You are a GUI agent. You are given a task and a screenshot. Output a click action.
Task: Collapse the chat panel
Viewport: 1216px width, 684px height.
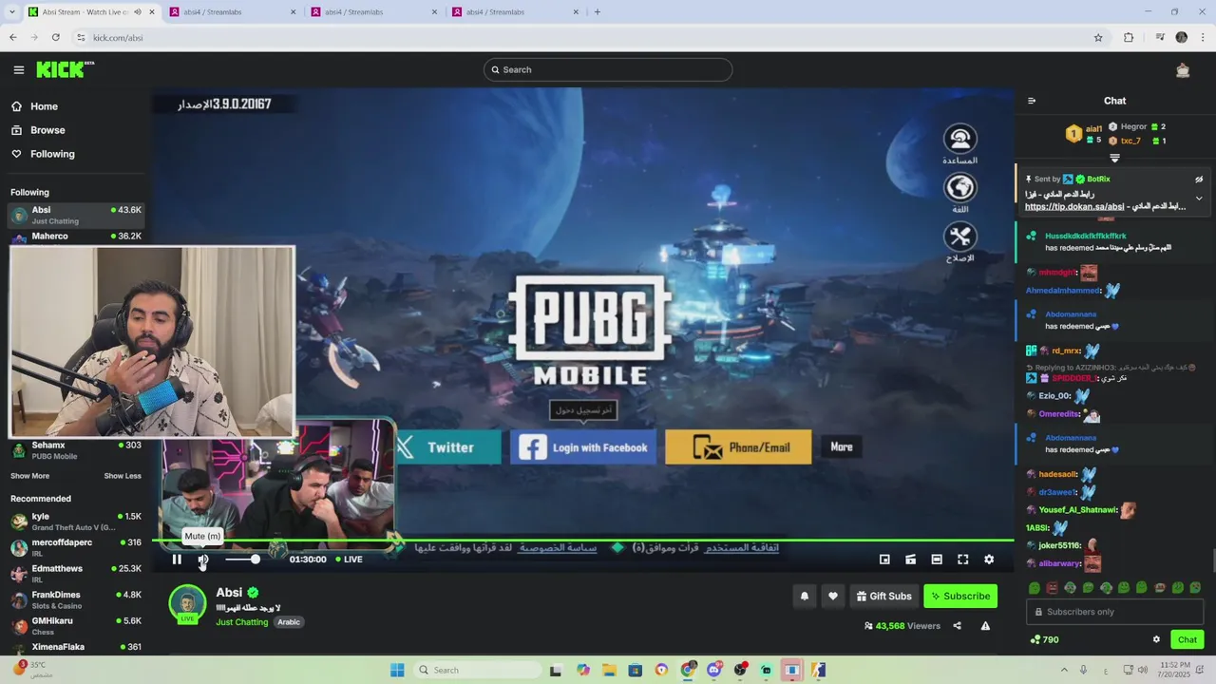click(x=1032, y=101)
